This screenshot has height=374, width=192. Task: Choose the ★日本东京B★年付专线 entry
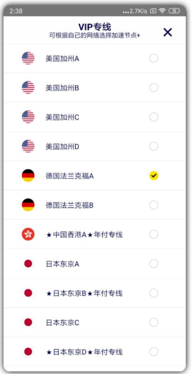point(95,293)
